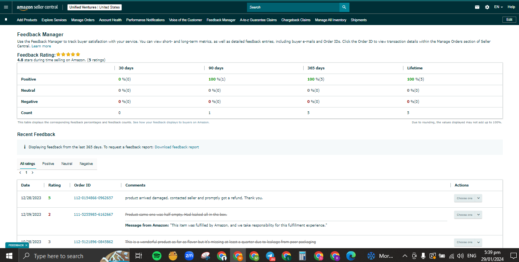The height and width of the screenshot is (262, 519).
Task: Switch Chrome profile with green M badge
Action: [x=254, y=255]
